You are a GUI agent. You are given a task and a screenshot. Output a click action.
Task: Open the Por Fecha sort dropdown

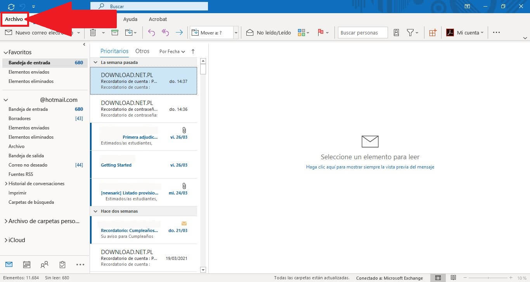[x=172, y=51]
